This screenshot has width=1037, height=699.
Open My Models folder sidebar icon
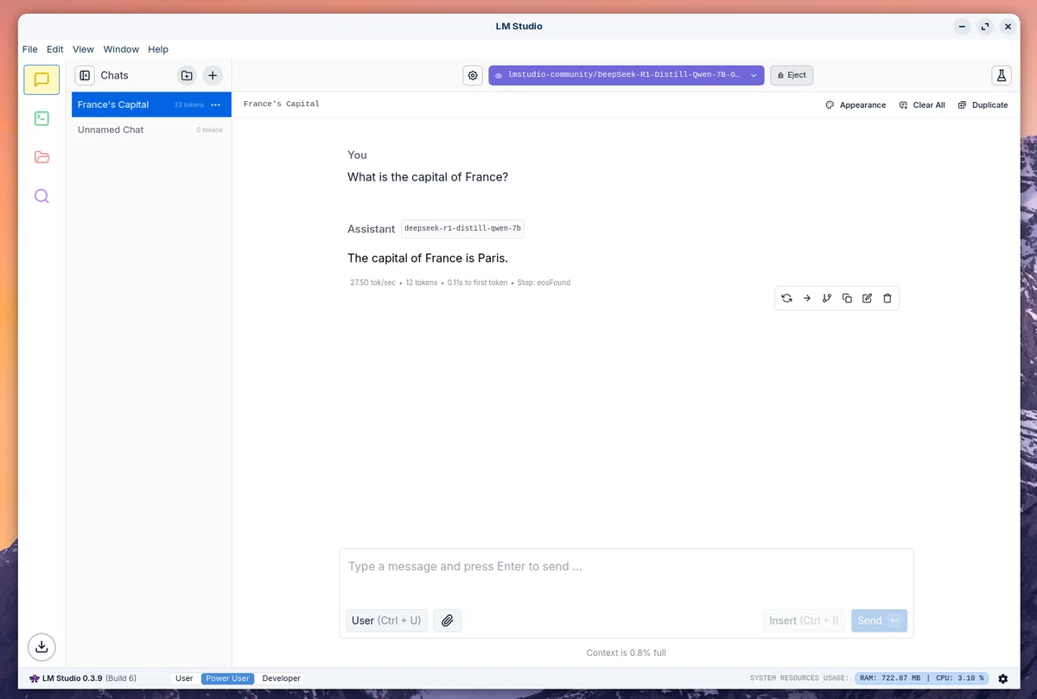click(x=41, y=157)
